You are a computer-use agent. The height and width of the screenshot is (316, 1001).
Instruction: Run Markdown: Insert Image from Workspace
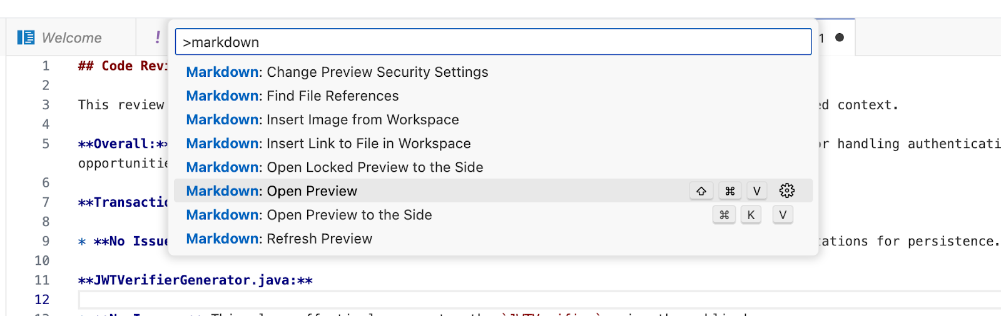click(x=322, y=120)
